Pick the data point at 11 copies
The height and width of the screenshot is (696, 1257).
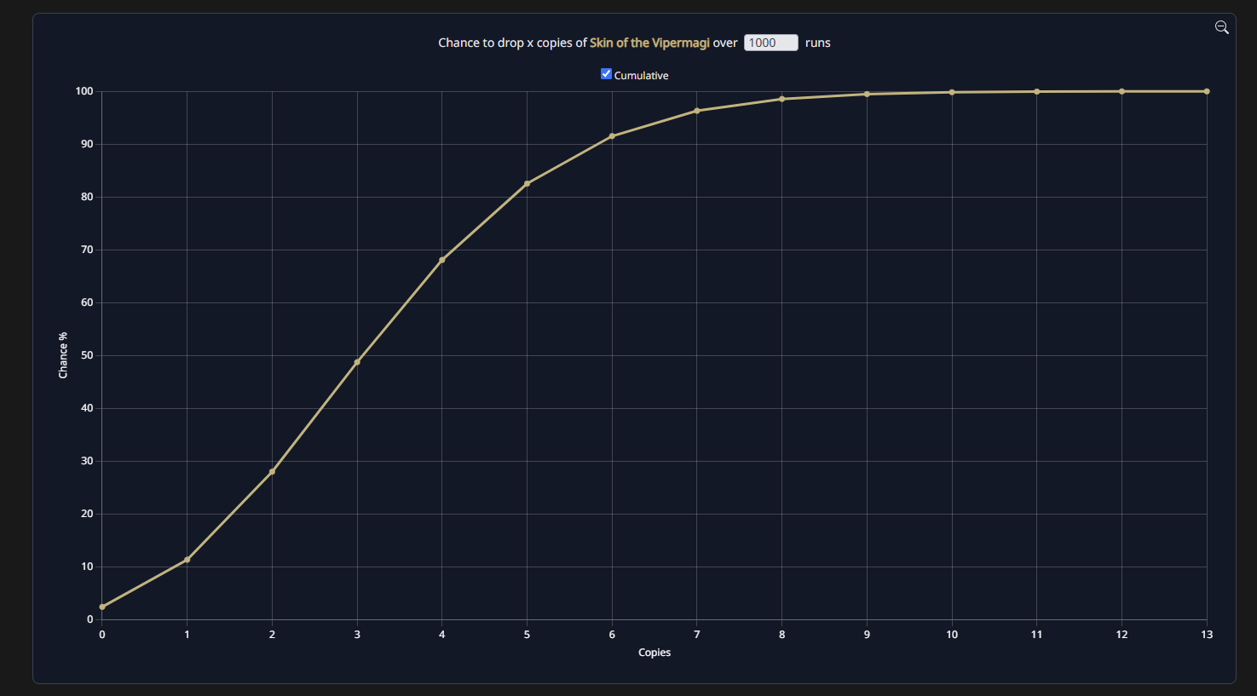coord(1037,91)
